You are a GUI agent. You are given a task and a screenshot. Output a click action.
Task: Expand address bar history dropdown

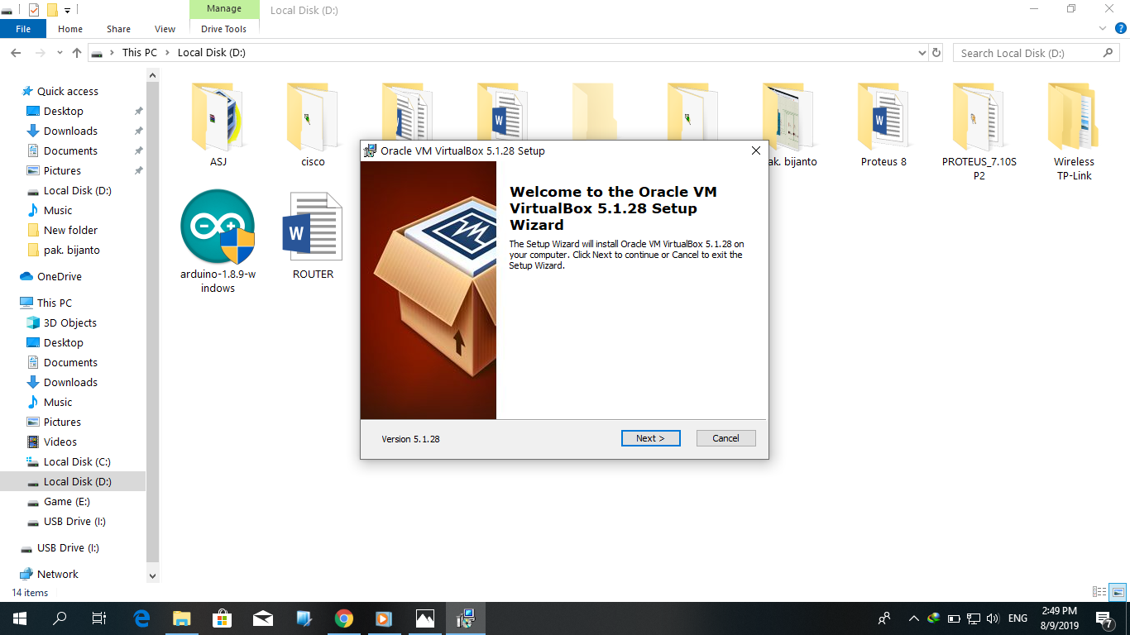[x=922, y=53]
